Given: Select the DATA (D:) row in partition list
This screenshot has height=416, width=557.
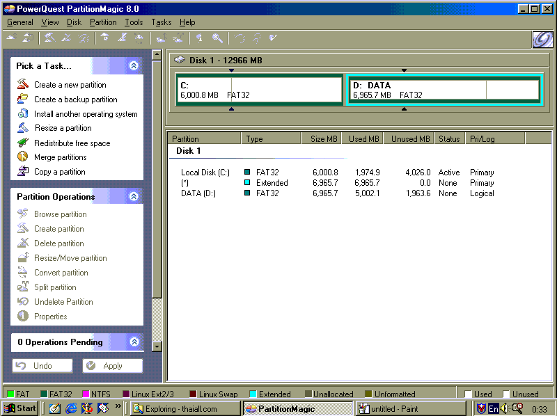Looking at the screenshot, I should click(198, 193).
